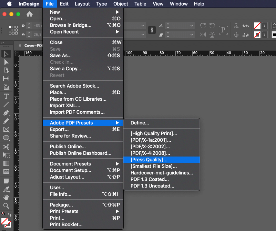Click the fill swatch in tools panel
Screen dimensions: 276x231
(4, 221)
